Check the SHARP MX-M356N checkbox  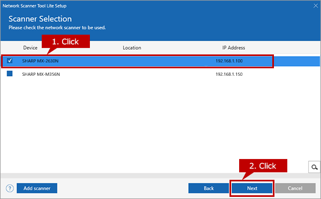10,74
